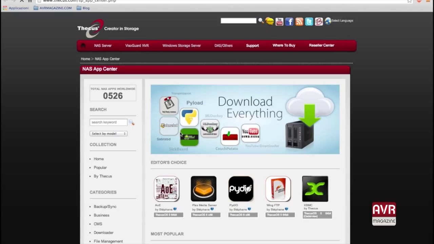
Task: Open the Wing FTP app icon
Action: (278, 189)
